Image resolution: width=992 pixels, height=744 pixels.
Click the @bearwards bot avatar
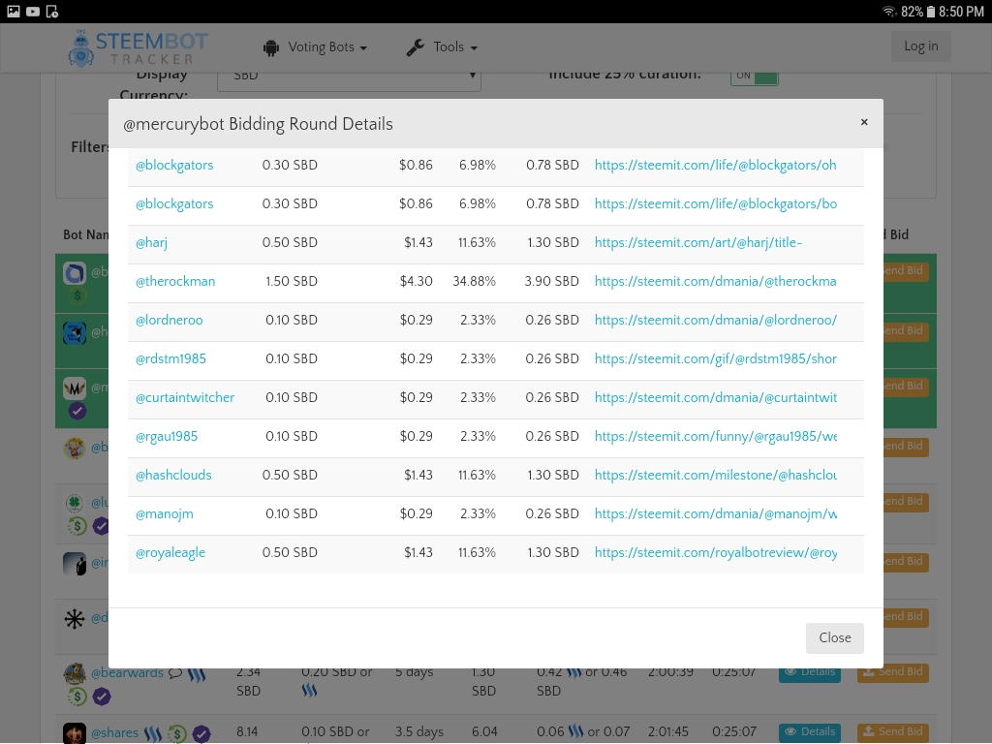75,675
